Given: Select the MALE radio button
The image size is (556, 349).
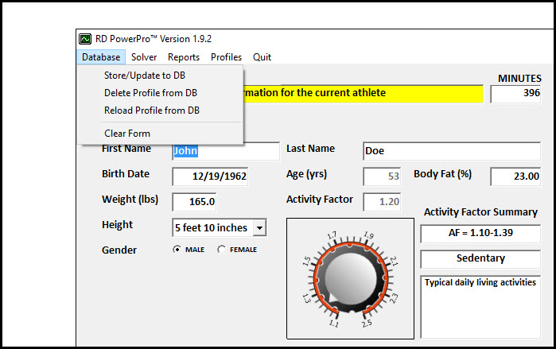Looking at the screenshot, I should 177,250.
